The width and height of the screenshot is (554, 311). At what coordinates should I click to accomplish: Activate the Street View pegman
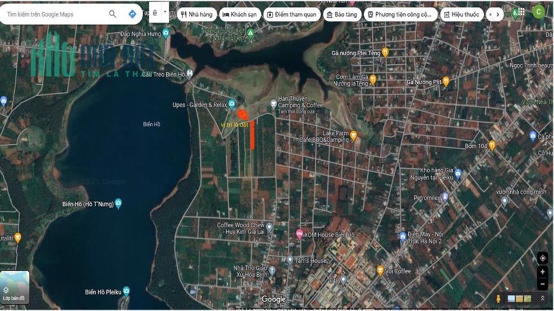tap(498, 299)
